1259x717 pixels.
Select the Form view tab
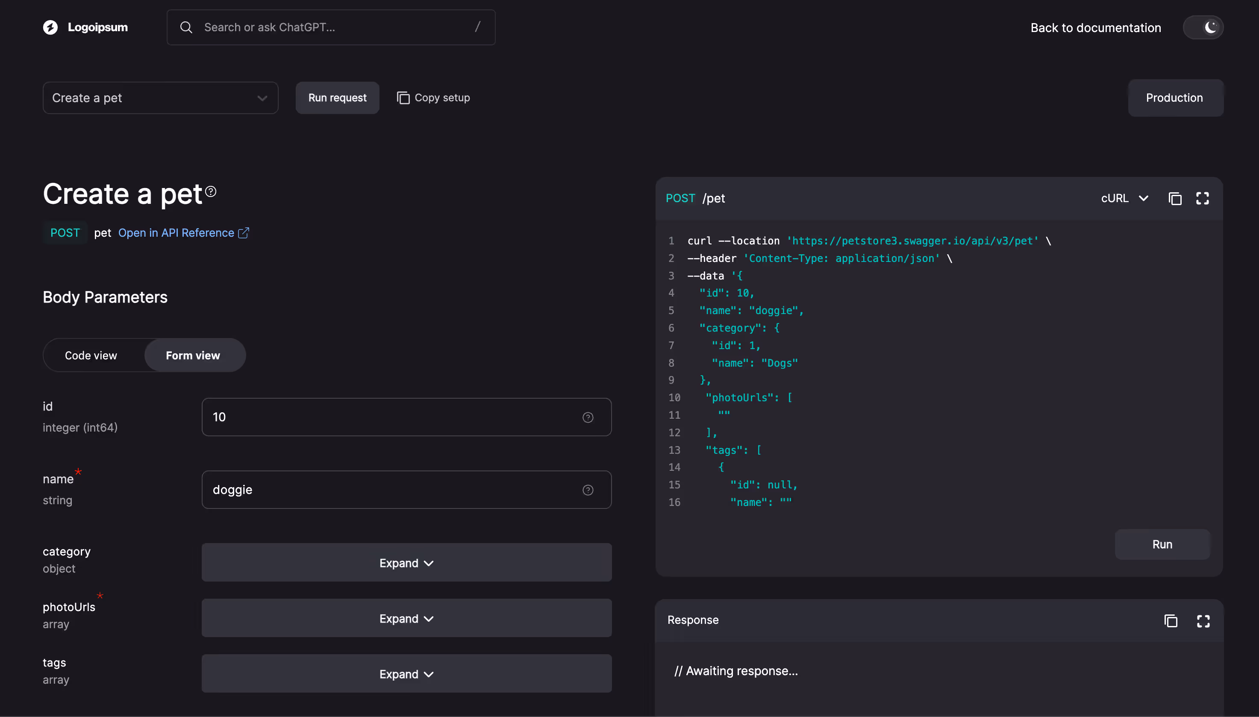(x=193, y=355)
